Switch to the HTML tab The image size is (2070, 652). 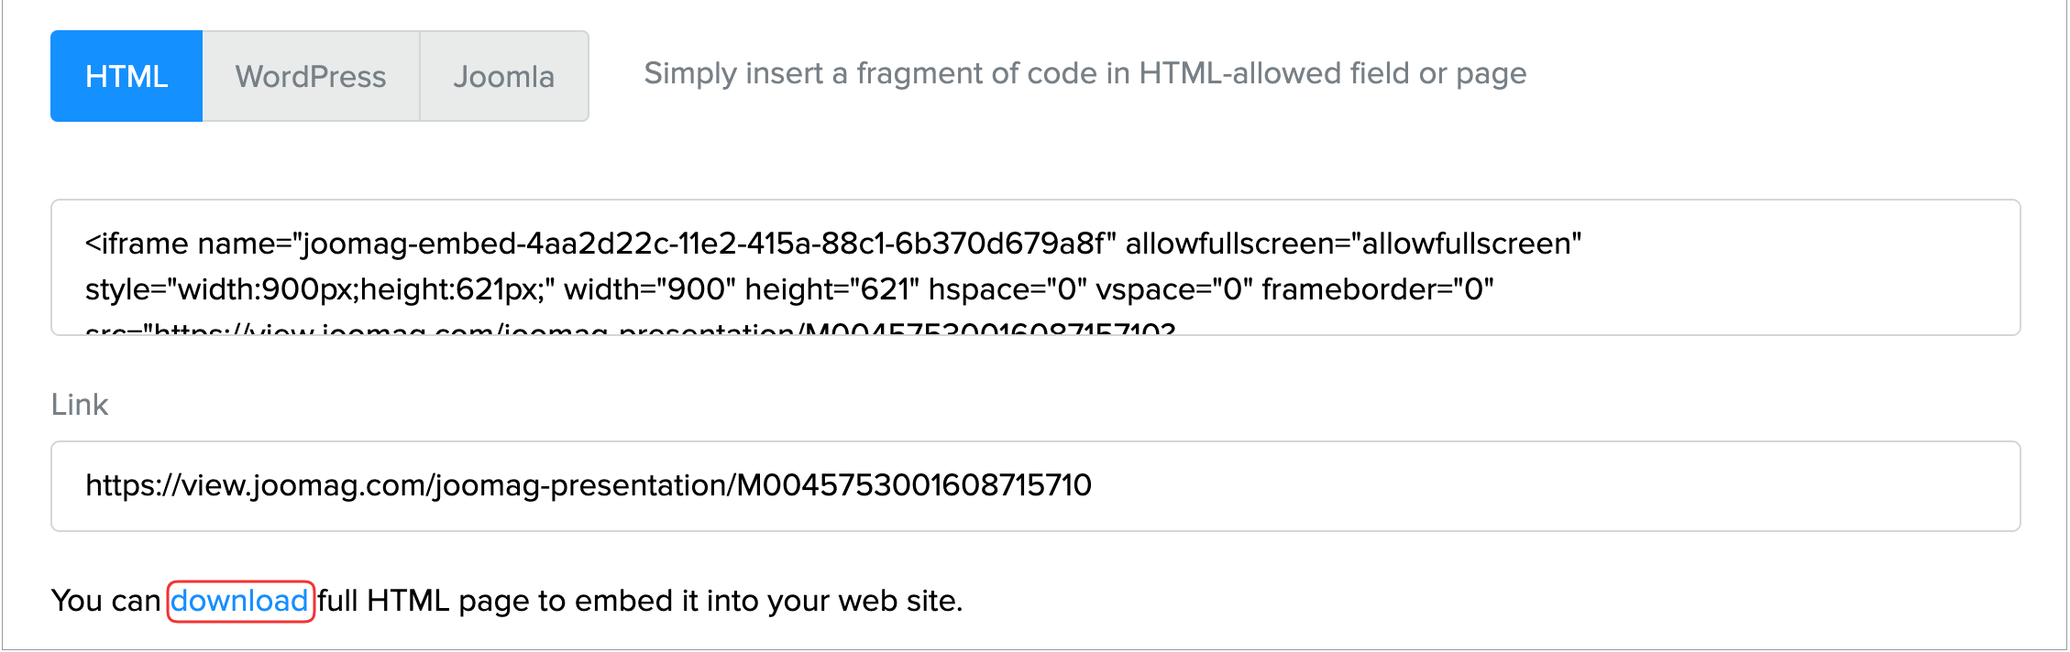click(x=127, y=76)
